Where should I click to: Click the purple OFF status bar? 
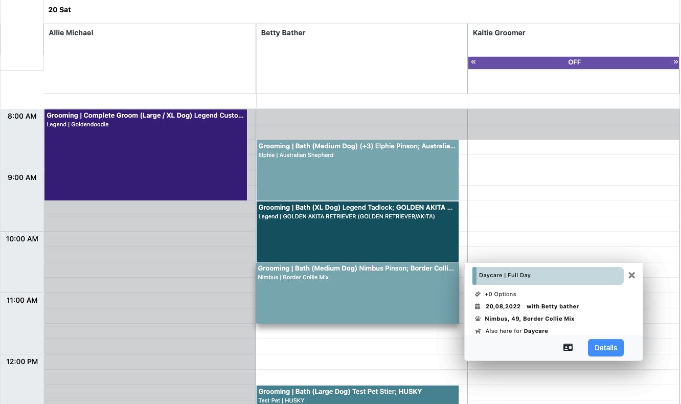pyautogui.click(x=574, y=62)
